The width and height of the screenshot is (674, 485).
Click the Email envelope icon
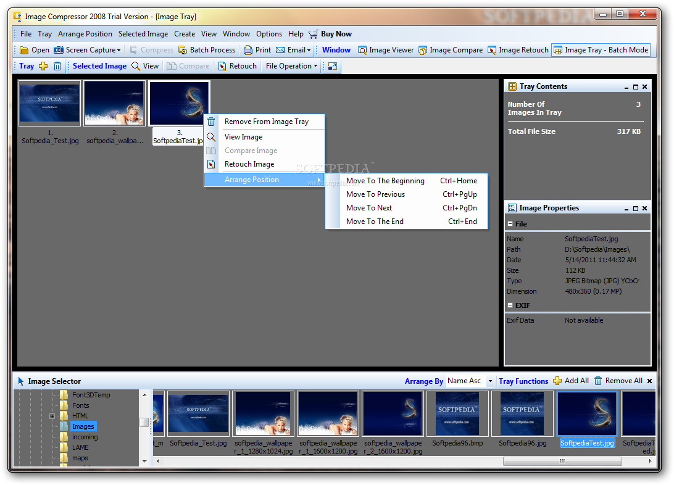coord(280,50)
